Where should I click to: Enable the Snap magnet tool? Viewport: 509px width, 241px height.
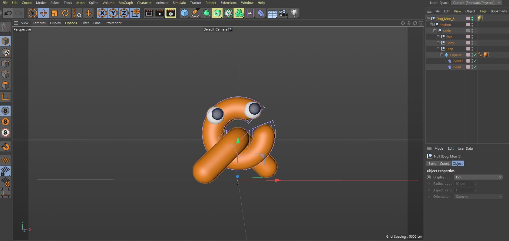pyautogui.click(x=5, y=147)
